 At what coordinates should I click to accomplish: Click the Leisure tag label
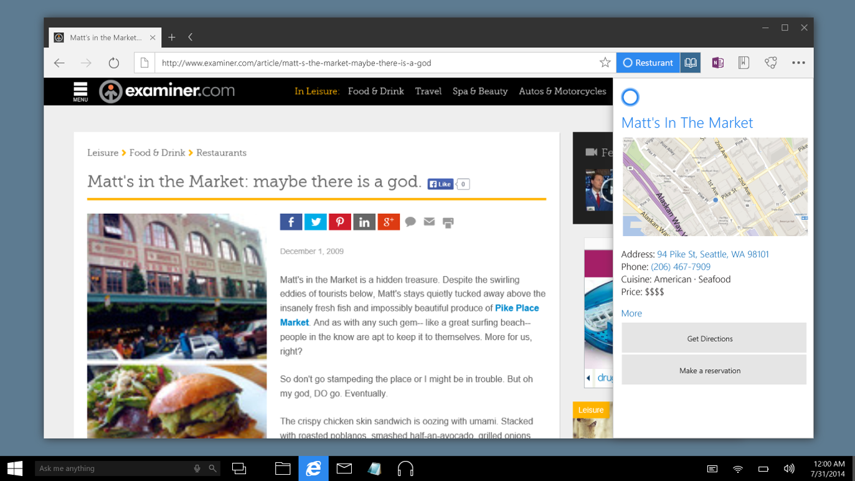tap(591, 410)
